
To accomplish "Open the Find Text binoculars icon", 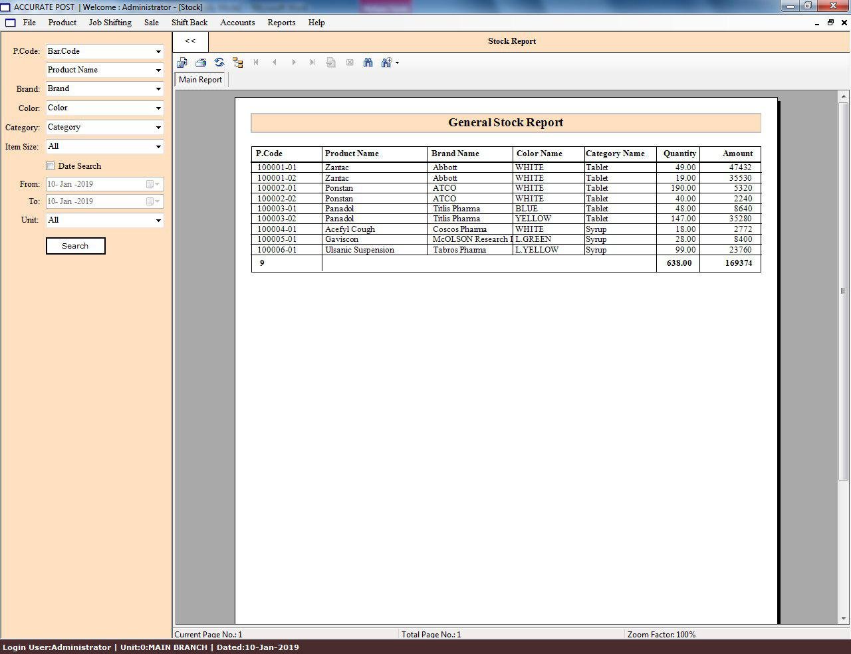I will pyautogui.click(x=368, y=62).
